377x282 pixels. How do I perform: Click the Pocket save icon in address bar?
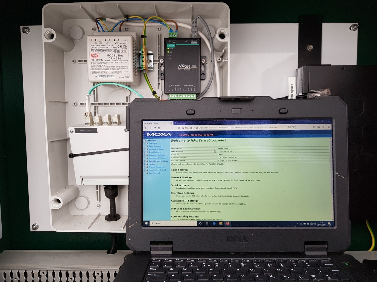[x=290, y=127]
